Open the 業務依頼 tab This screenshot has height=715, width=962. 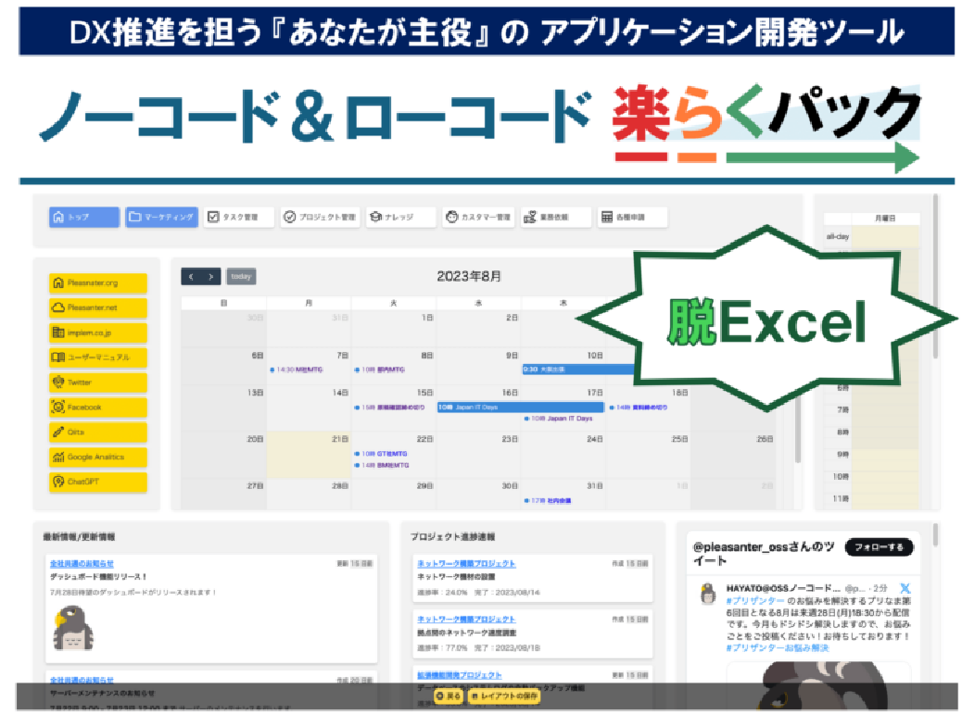(556, 217)
